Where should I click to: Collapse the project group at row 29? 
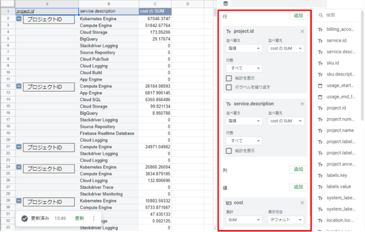tap(19, 201)
